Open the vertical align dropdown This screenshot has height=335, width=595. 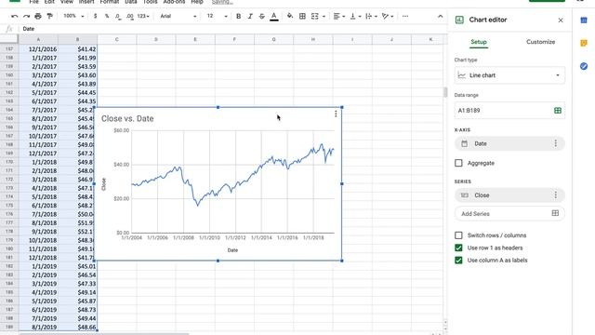click(x=355, y=17)
